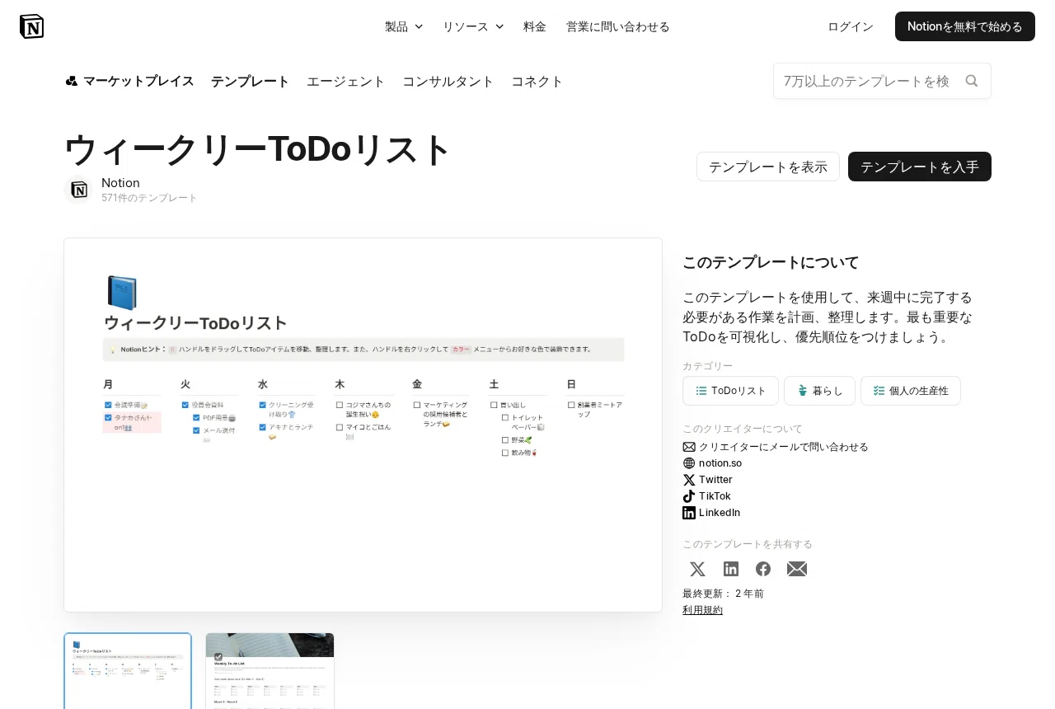The height and width of the screenshot is (709, 1055).
Task: Click the globe icon beside notion.so
Action: tap(689, 463)
